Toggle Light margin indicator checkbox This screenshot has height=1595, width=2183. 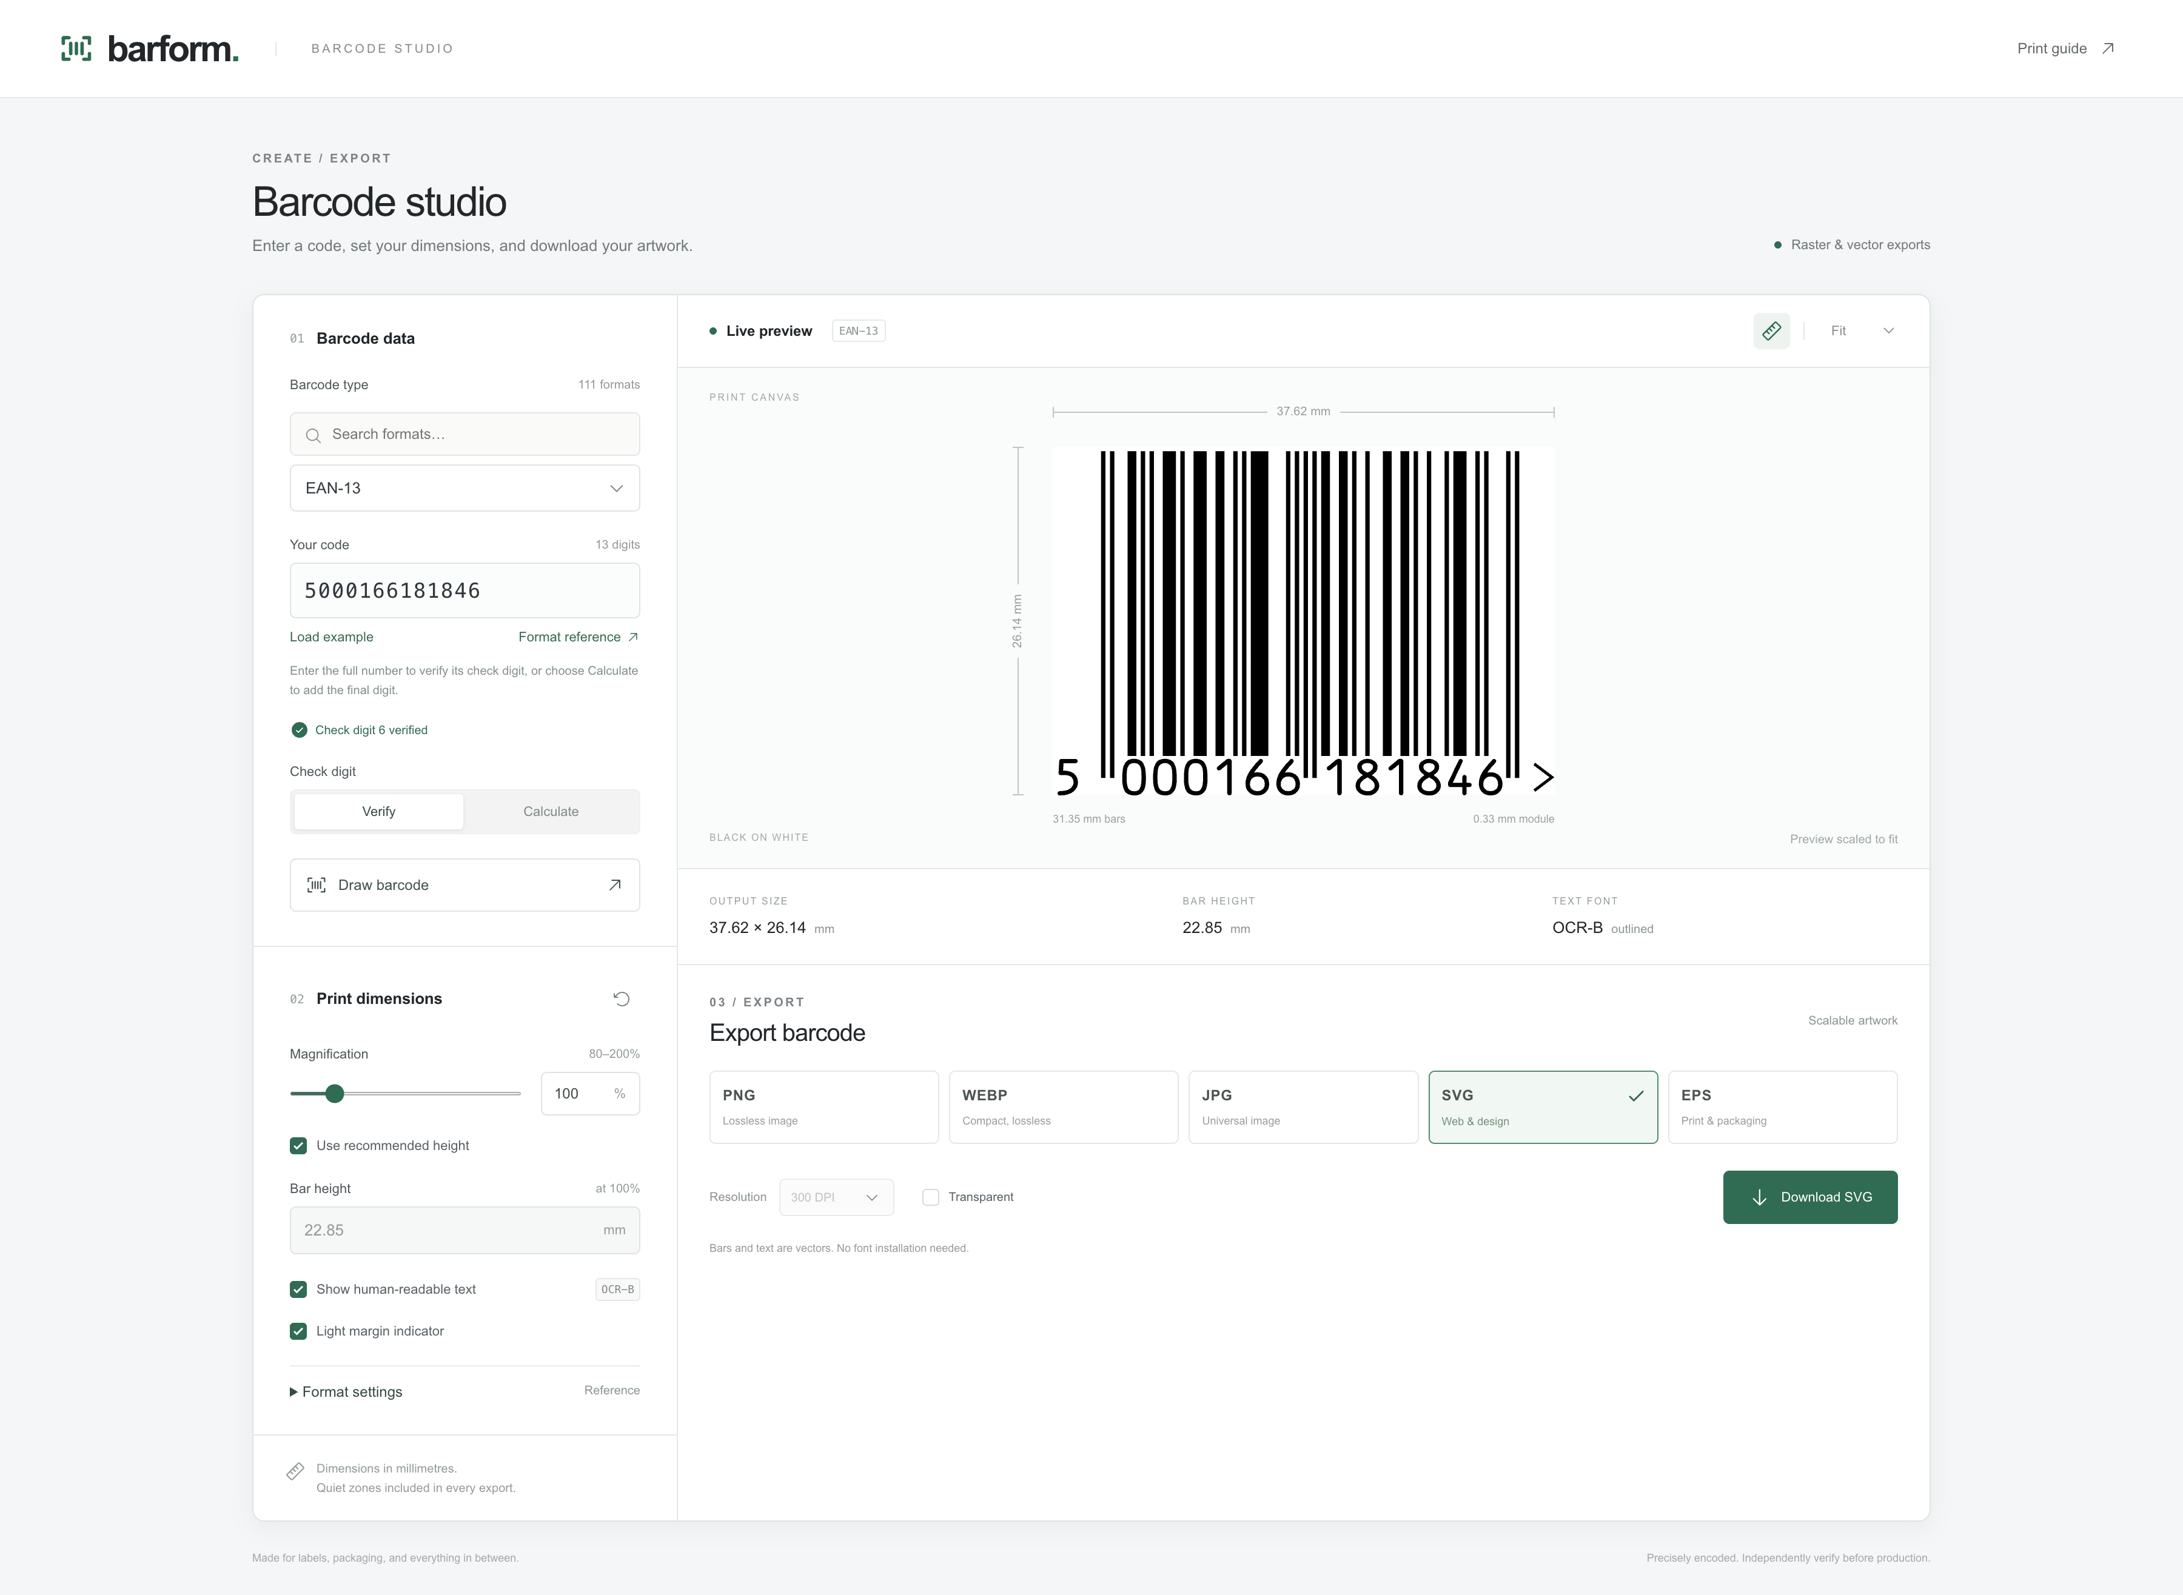[298, 1331]
